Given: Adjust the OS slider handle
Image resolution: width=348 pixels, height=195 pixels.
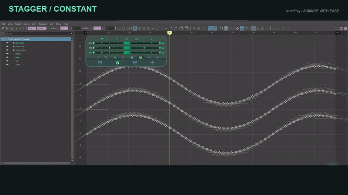Looking at the screenshot, I should coord(127,52).
